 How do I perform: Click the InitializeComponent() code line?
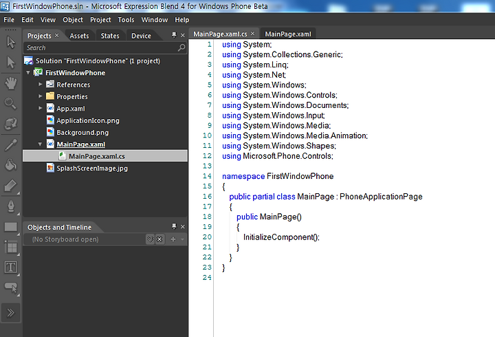point(281,237)
